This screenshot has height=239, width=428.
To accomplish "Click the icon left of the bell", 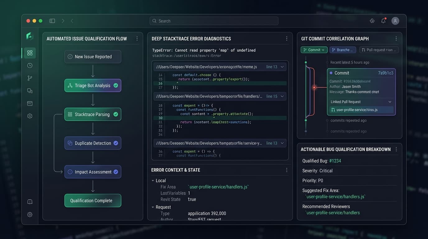I will (372, 21).
